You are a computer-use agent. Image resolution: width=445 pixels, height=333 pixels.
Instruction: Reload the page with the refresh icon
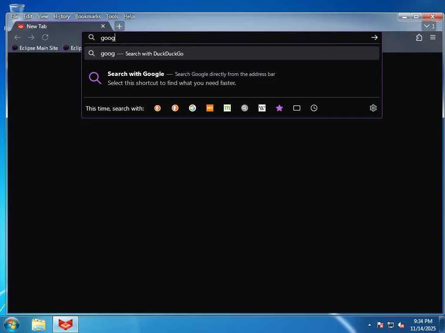[x=45, y=37]
